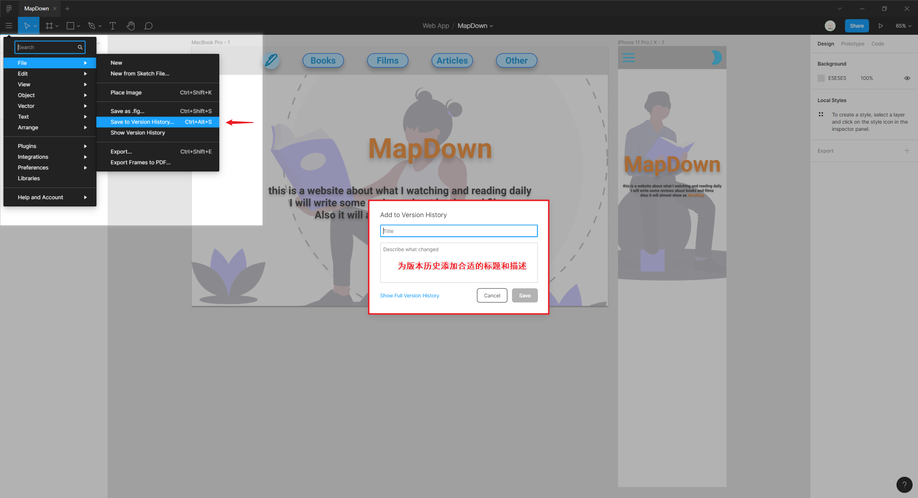The width and height of the screenshot is (918, 498).
Task: Select the Frame tool icon
Action: (49, 26)
